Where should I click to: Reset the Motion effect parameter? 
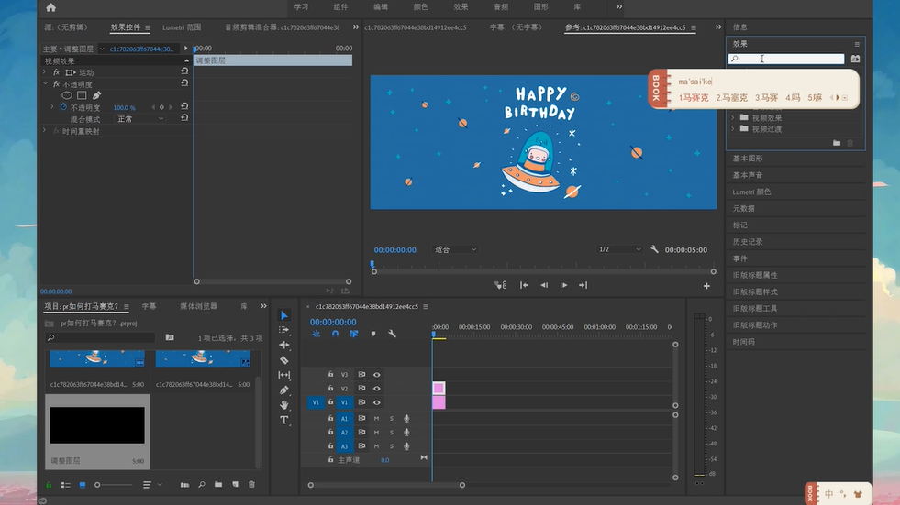[184, 71]
